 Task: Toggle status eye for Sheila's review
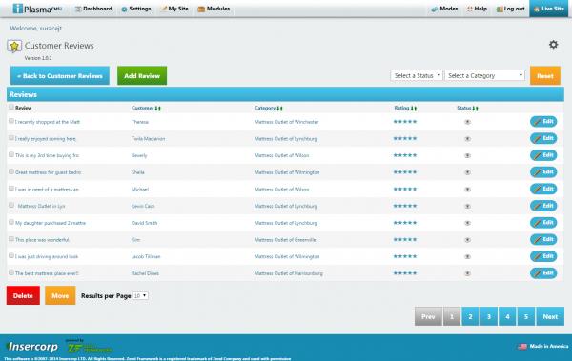coord(467,172)
